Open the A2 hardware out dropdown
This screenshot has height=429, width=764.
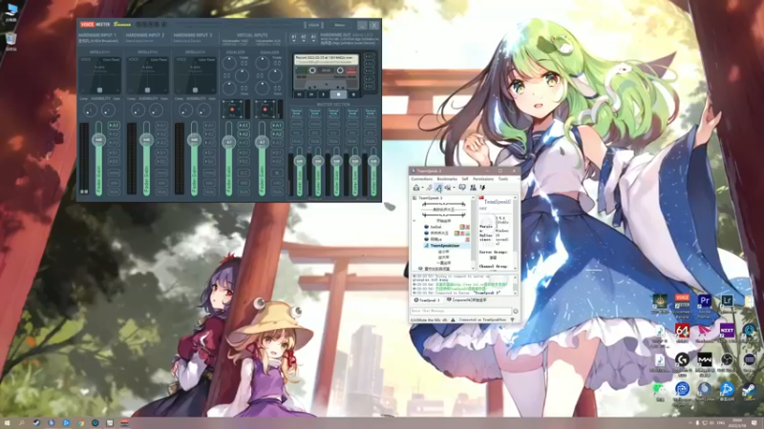pyautogui.click(x=304, y=38)
